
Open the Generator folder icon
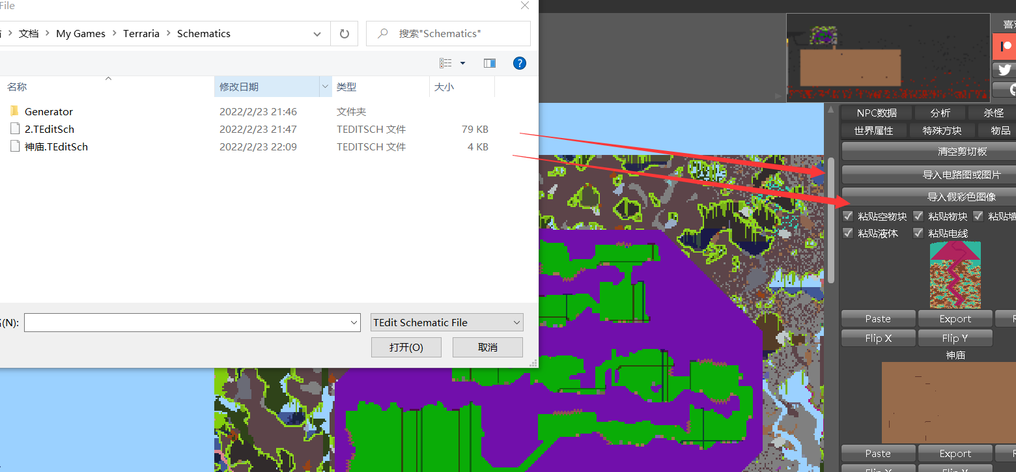coord(15,111)
